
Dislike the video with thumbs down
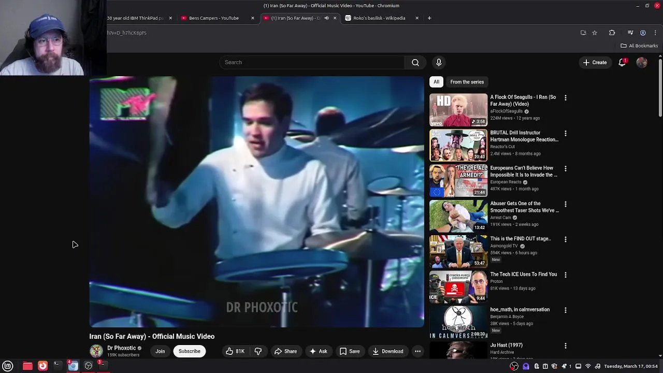[258, 351]
